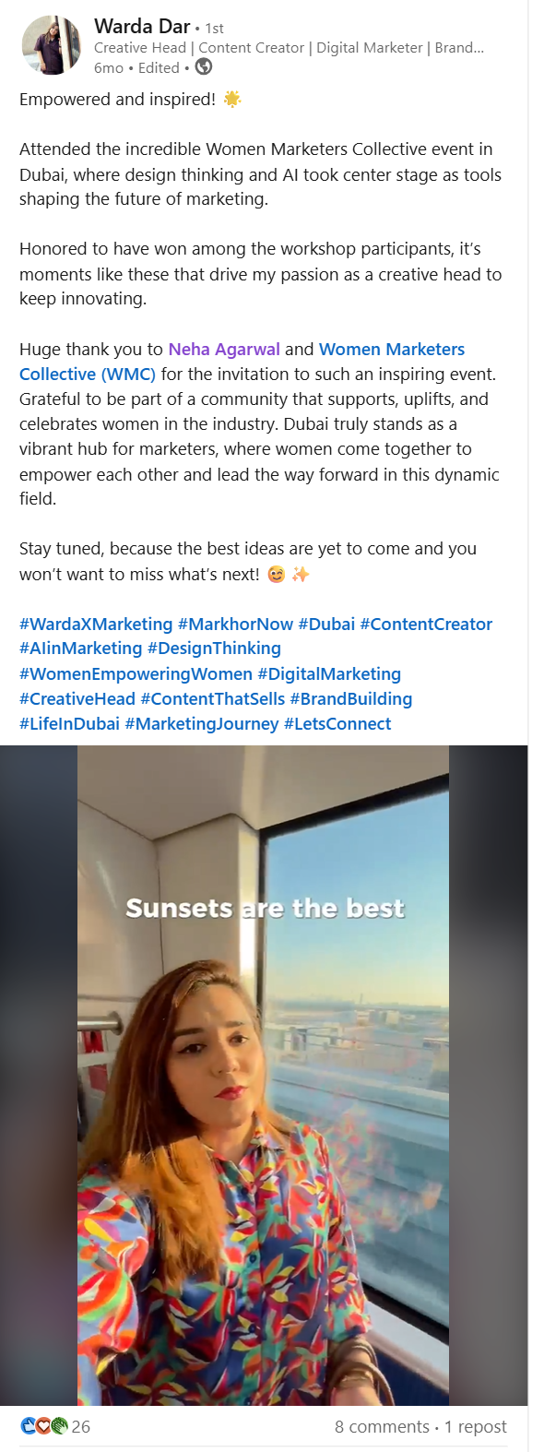
Task: Select the #WardaXMarketing hashtag
Action: click(96, 625)
